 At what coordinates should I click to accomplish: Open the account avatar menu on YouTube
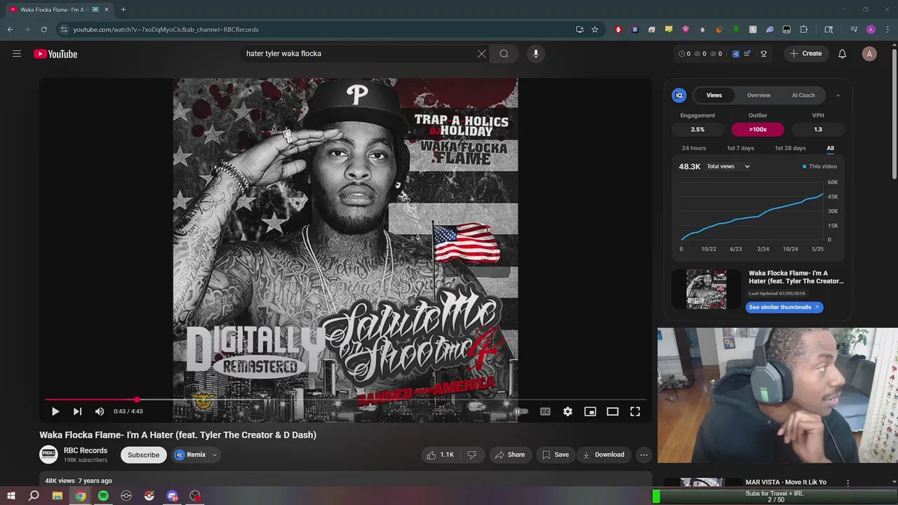point(869,54)
